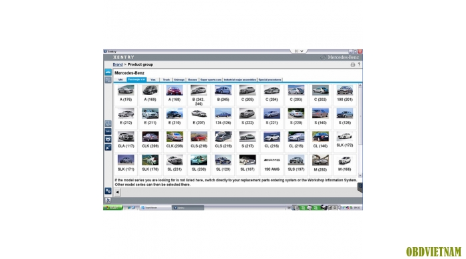Switch to the Truck tab
Image resolution: width=466 pixels, height=259 pixels.
(166, 80)
